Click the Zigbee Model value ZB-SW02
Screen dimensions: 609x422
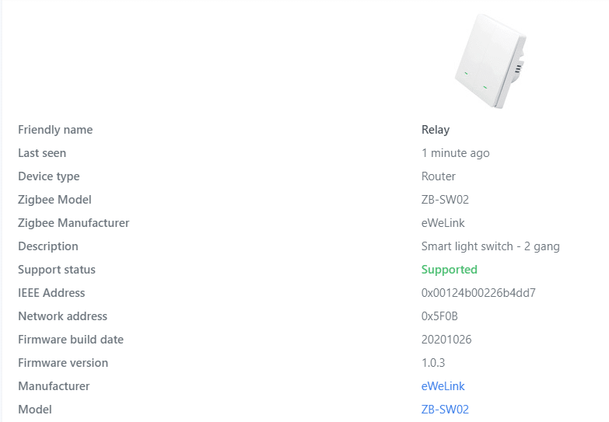point(445,200)
